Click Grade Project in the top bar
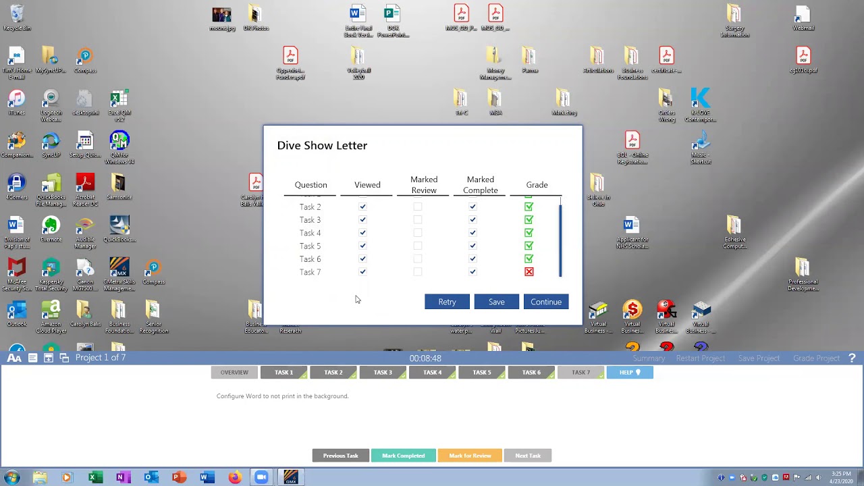 point(816,358)
